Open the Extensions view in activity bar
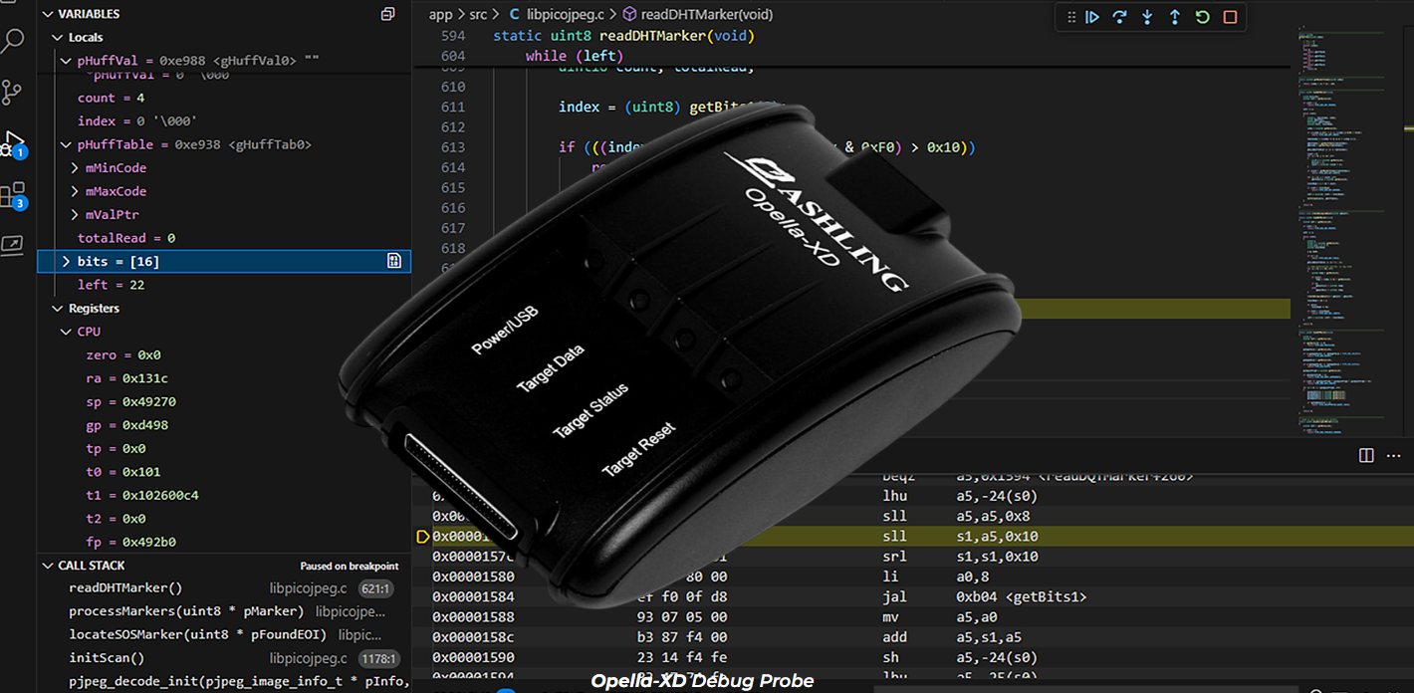Screen dimensions: 1414x693 tap(13, 195)
